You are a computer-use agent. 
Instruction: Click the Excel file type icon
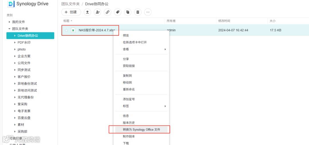[x=73, y=30]
